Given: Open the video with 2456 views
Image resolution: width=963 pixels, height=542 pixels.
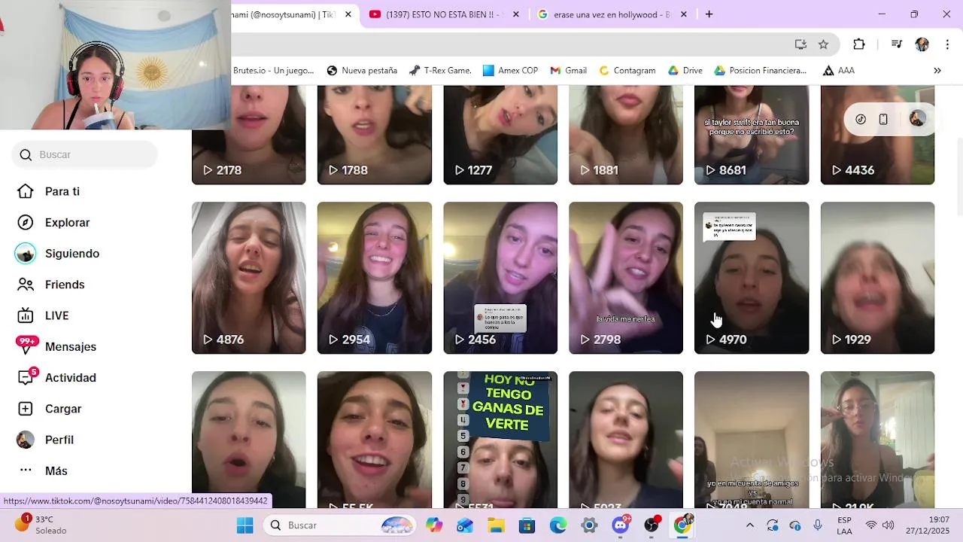Looking at the screenshot, I should [x=500, y=278].
